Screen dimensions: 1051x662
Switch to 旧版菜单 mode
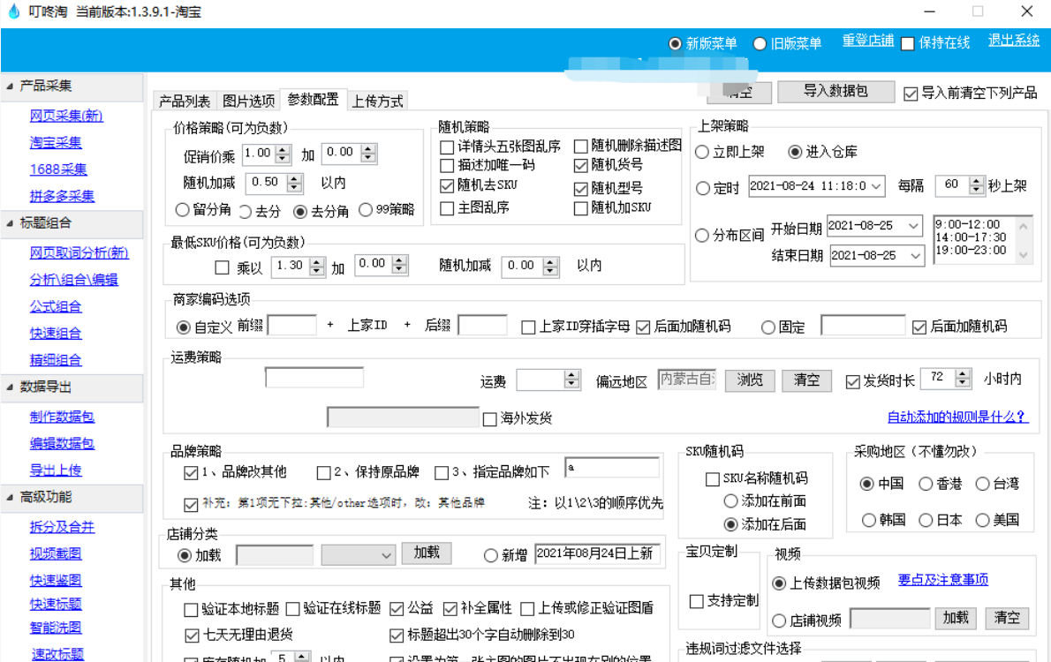(760, 42)
